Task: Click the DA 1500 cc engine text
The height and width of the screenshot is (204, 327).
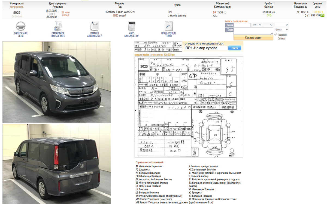Action: pyautogui.click(x=219, y=13)
